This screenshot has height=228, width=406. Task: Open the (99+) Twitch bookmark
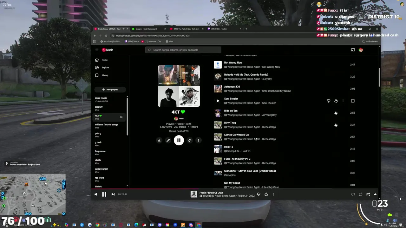[x=132, y=41]
